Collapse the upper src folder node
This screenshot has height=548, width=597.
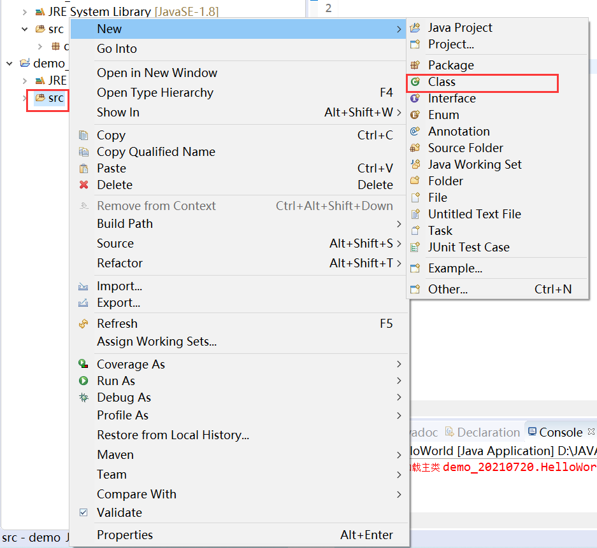pos(25,29)
